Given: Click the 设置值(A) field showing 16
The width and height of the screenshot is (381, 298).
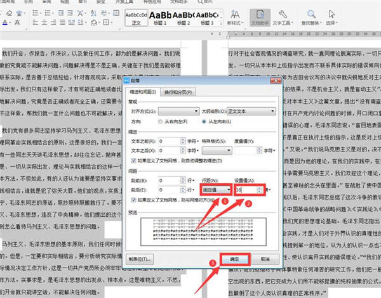Looking at the screenshot, I should pyautogui.click(x=246, y=190).
